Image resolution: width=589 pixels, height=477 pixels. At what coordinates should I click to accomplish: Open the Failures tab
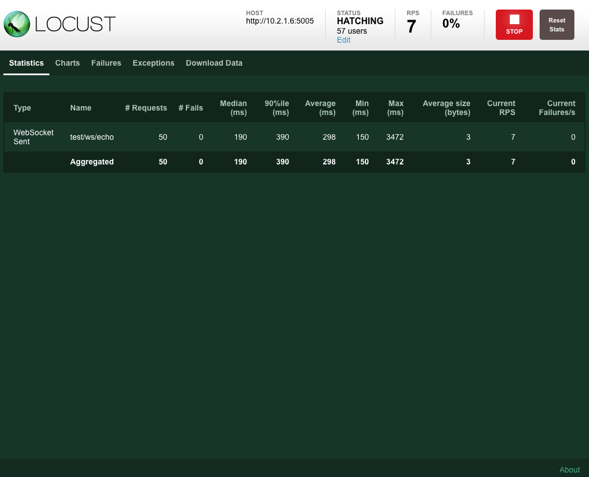point(106,63)
